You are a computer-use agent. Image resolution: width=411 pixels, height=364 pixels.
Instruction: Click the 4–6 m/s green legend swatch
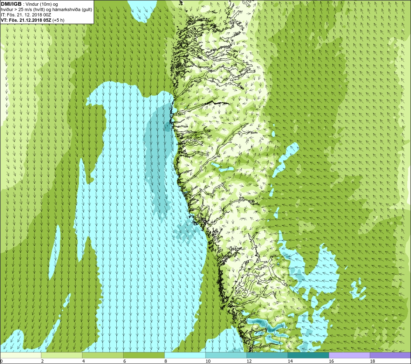103,355
